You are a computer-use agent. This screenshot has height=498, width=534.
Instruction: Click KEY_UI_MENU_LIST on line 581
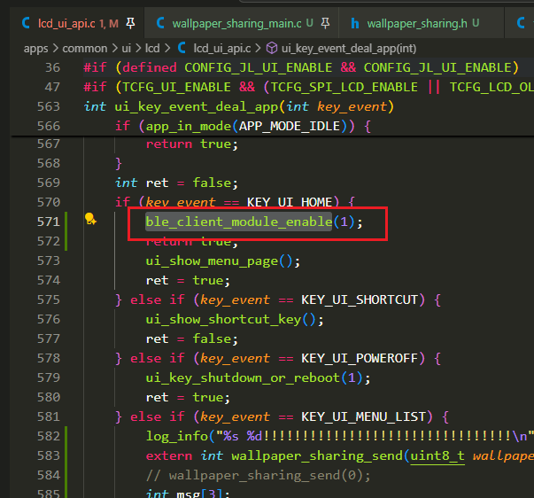tap(363, 416)
